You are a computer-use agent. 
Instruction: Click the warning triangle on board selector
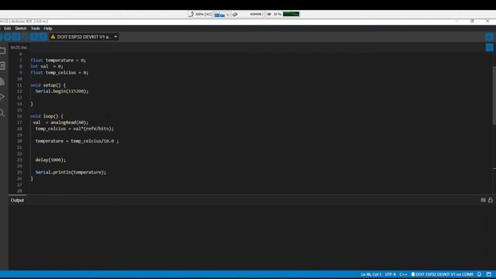coord(53,36)
